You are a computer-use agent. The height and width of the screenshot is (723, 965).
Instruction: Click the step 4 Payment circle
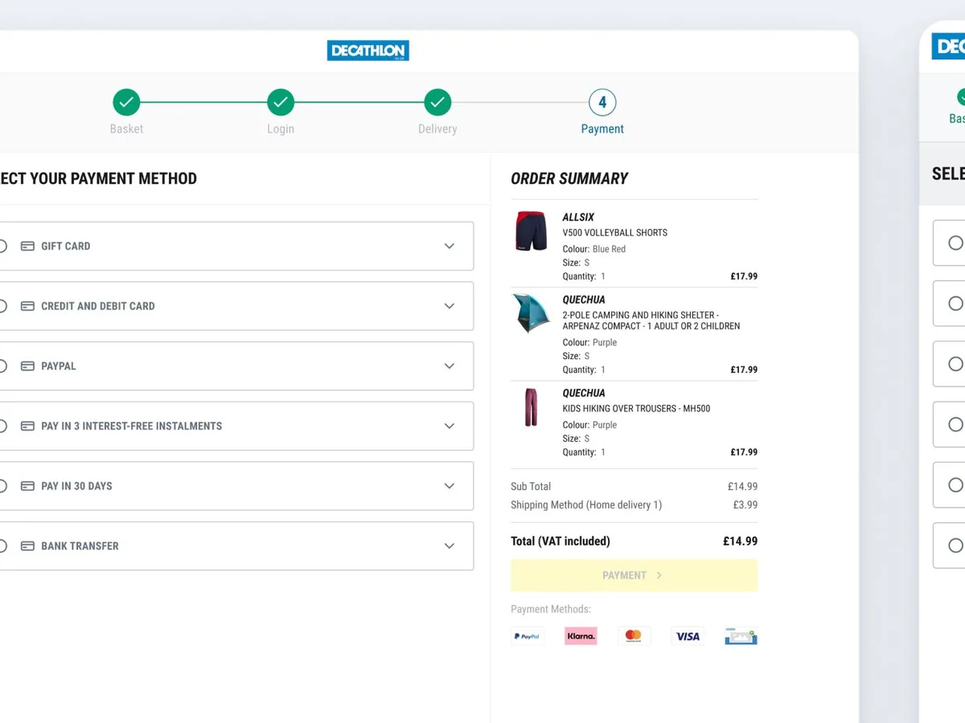(602, 102)
